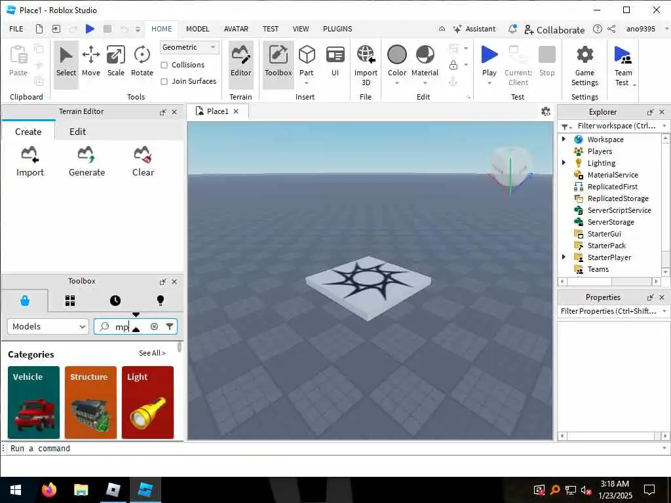Open viewport settings gear

point(546,111)
